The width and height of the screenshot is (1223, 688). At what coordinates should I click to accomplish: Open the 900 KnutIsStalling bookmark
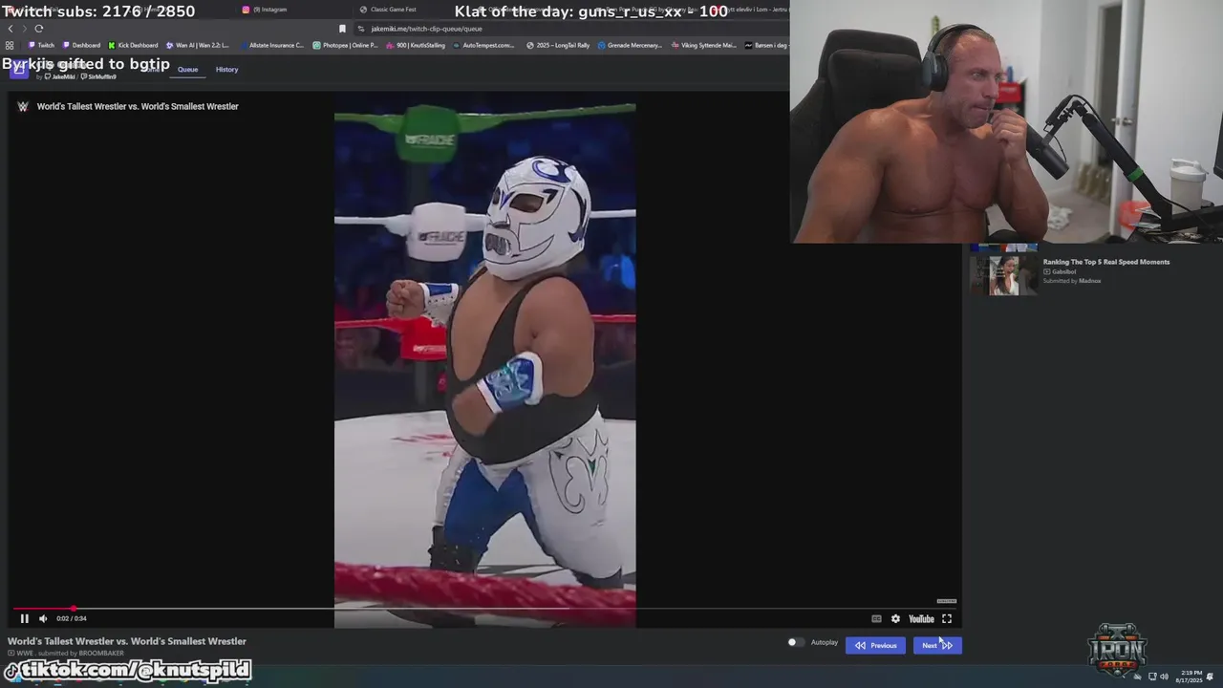[416, 45]
